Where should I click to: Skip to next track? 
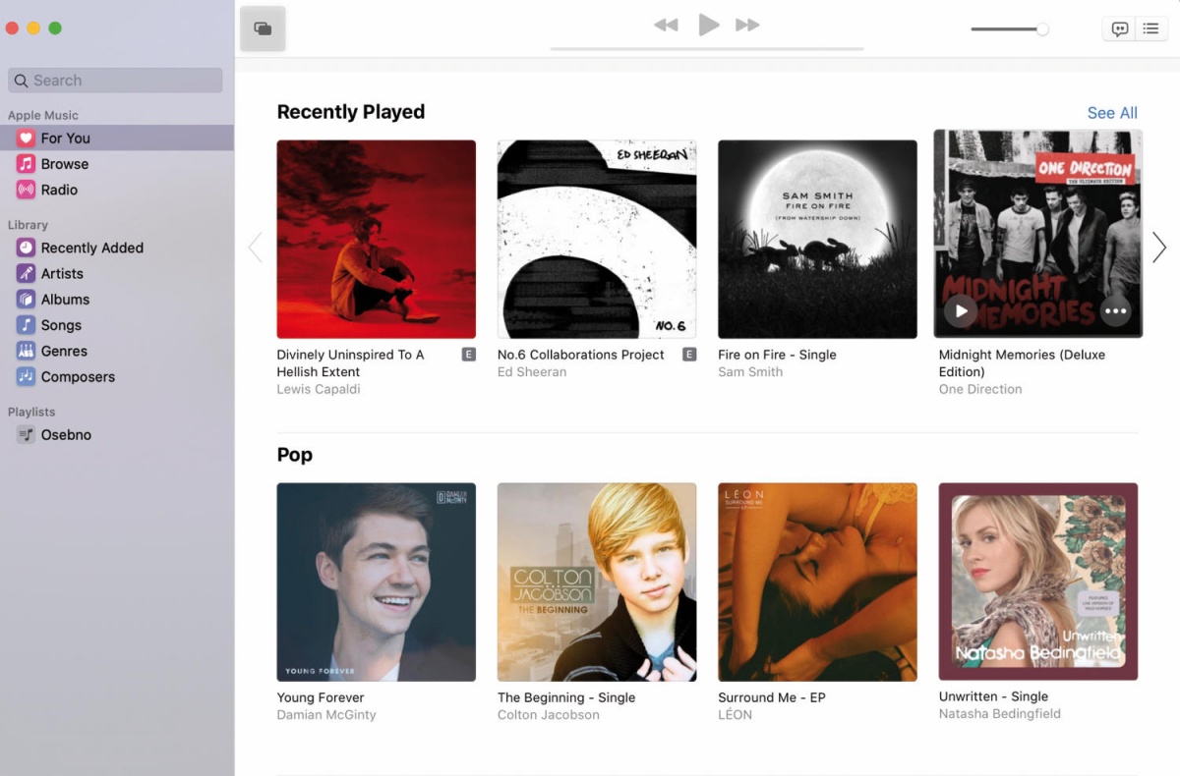click(748, 26)
